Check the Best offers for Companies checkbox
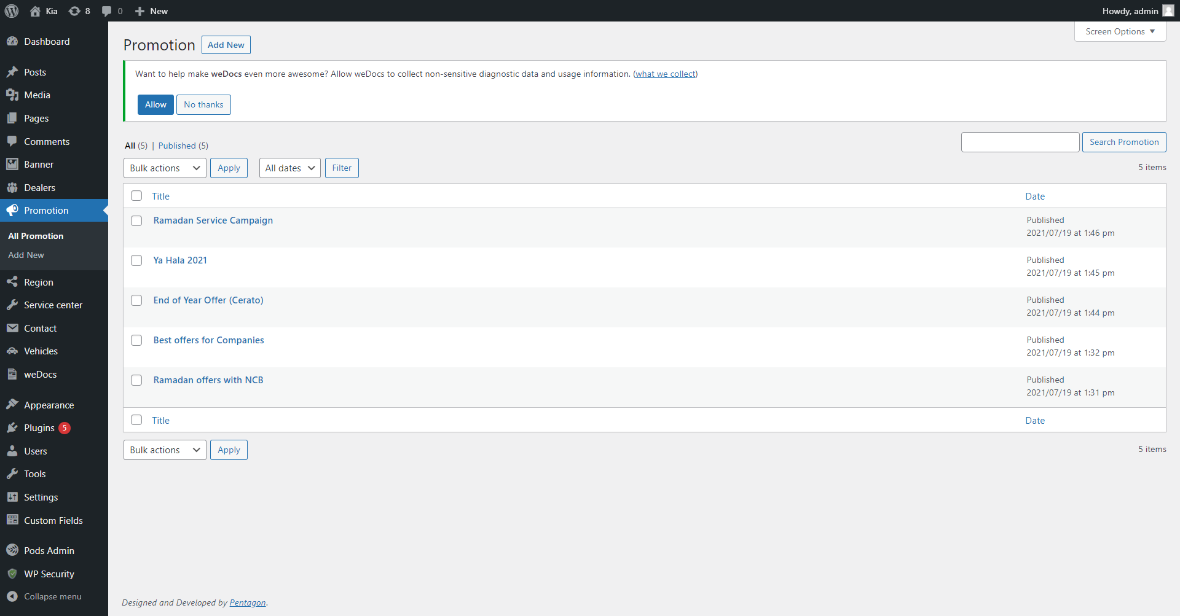Viewport: 1180px width, 616px height. (136, 340)
